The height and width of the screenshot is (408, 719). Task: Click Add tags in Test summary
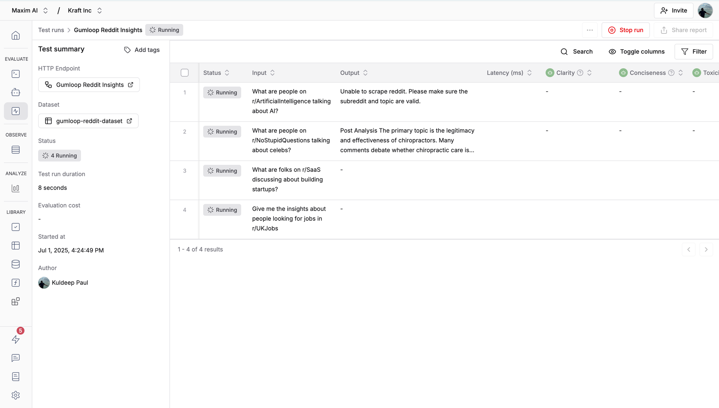pyautogui.click(x=142, y=50)
